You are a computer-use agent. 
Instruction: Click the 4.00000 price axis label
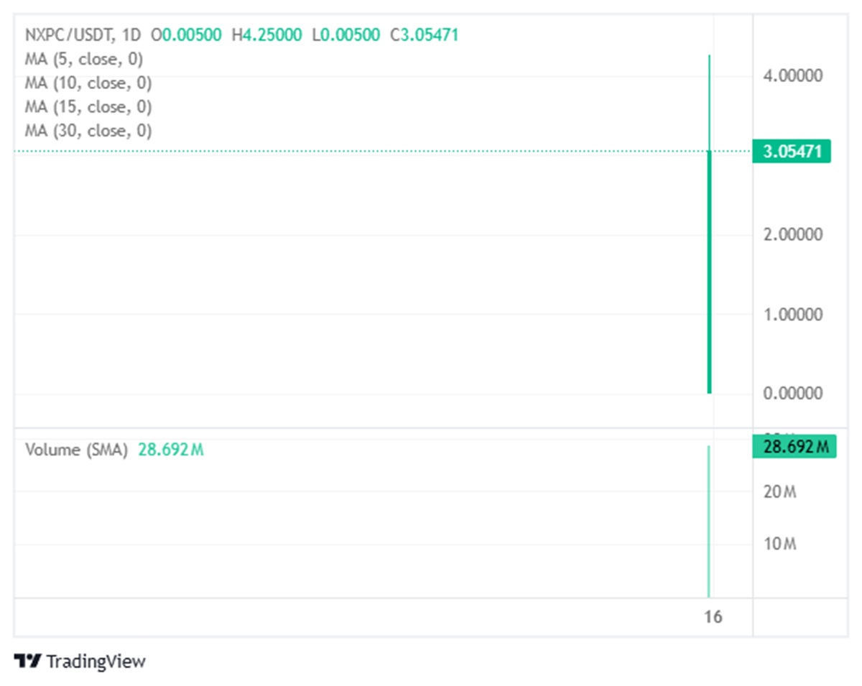[793, 75]
